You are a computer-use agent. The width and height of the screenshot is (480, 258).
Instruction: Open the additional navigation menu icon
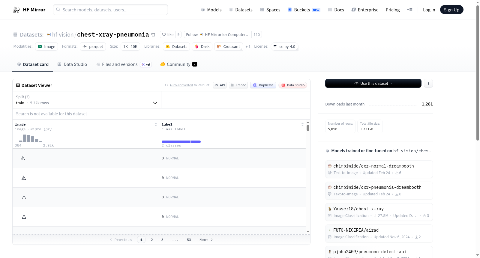tap(409, 10)
